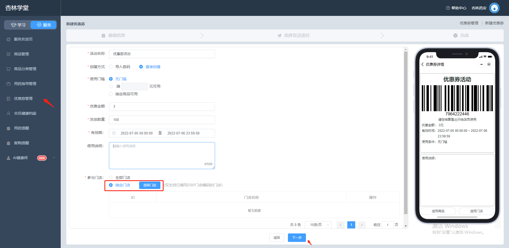Click the 帮助中心 question mark icon
Viewport: 509px width, 248px height.
coord(448,8)
